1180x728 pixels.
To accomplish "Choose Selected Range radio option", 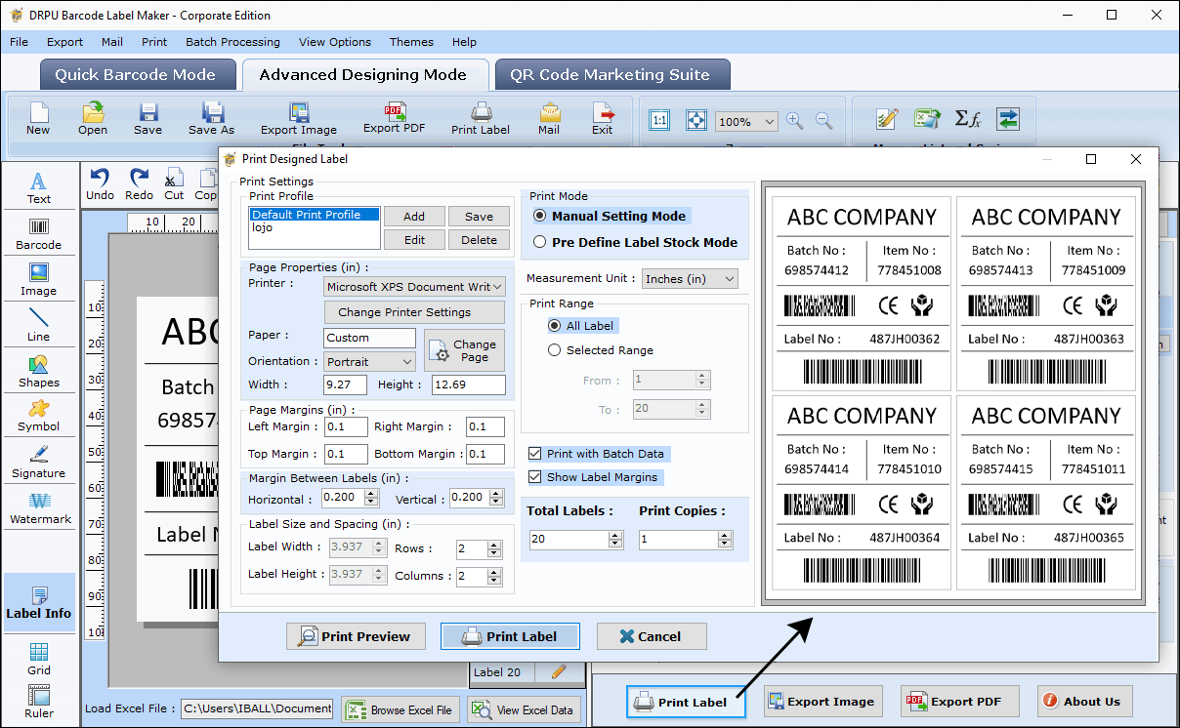I will [x=555, y=350].
